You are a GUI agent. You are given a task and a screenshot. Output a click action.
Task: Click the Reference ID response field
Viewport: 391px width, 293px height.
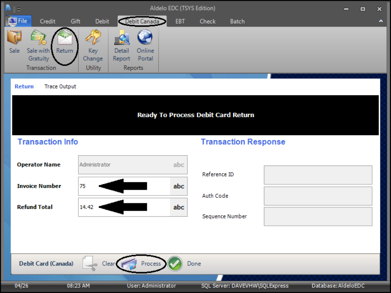(318, 175)
